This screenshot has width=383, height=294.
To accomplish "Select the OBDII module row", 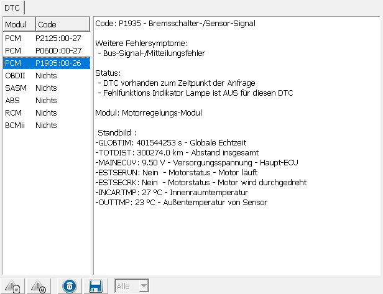I will (47, 75).
